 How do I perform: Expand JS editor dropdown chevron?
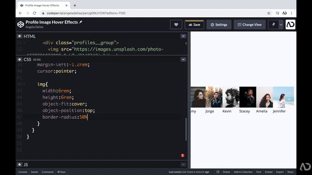pos(183,164)
